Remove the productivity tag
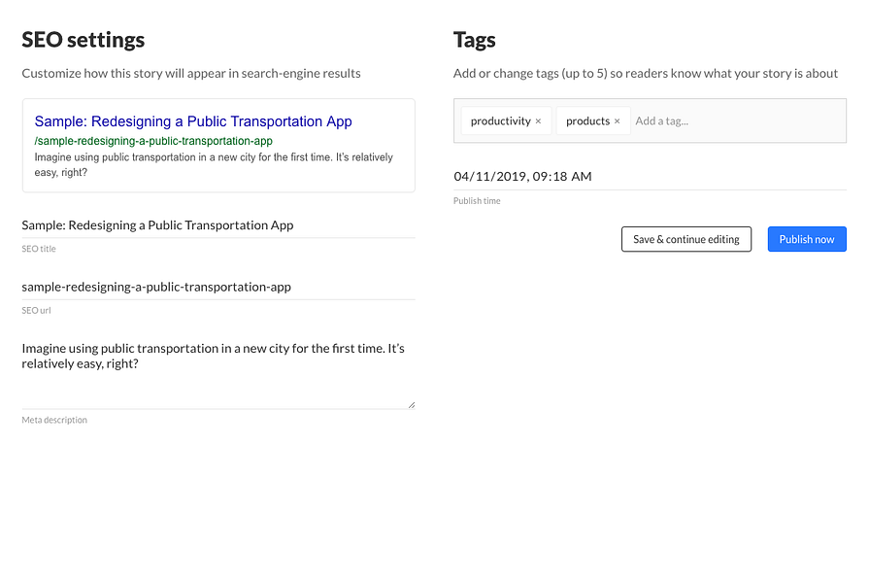The width and height of the screenshot is (869, 583). pos(538,120)
